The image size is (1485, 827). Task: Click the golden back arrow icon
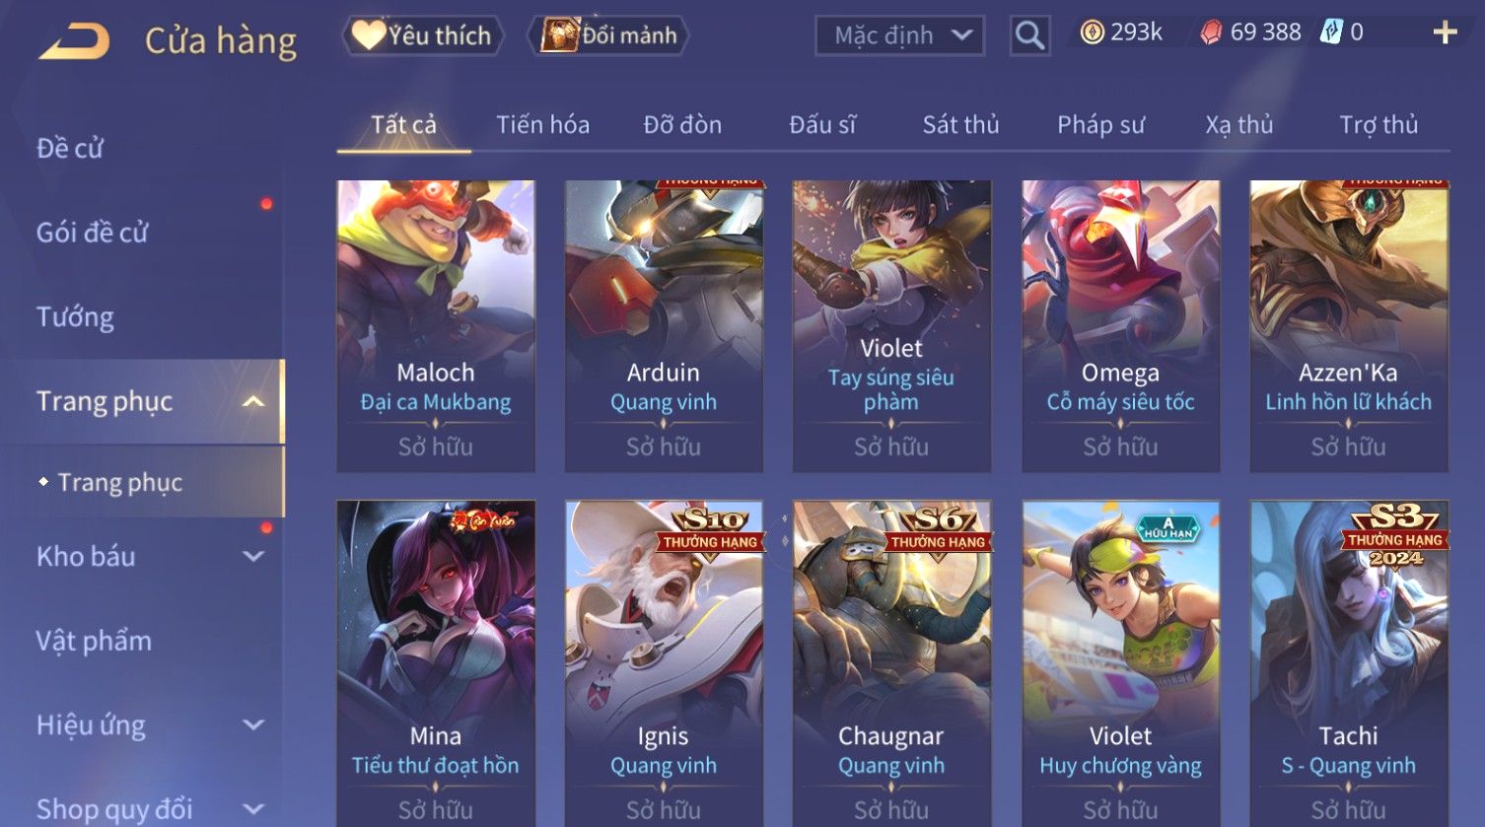(x=74, y=41)
